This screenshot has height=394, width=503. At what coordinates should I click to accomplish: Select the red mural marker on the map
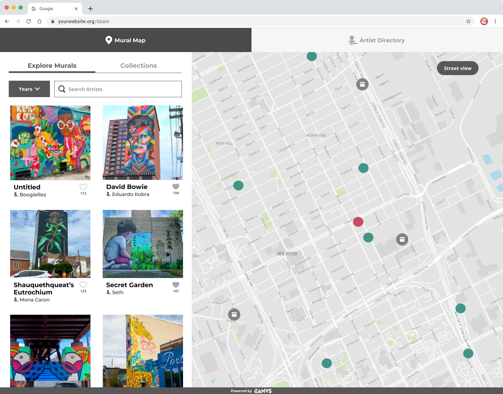tap(358, 221)
